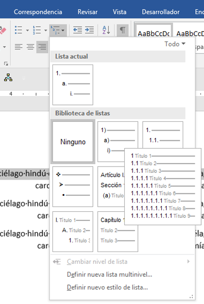
Task: Choose the Artículo I. Sección list
Action: tap(111, 186)
